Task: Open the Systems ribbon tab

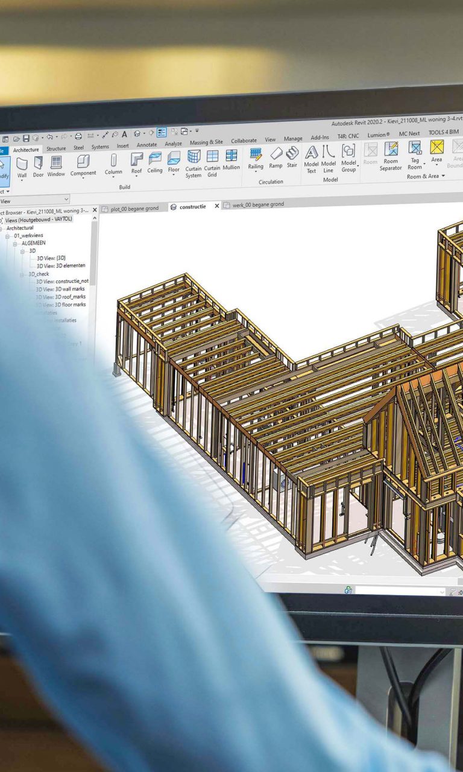Action: [100, 147]
